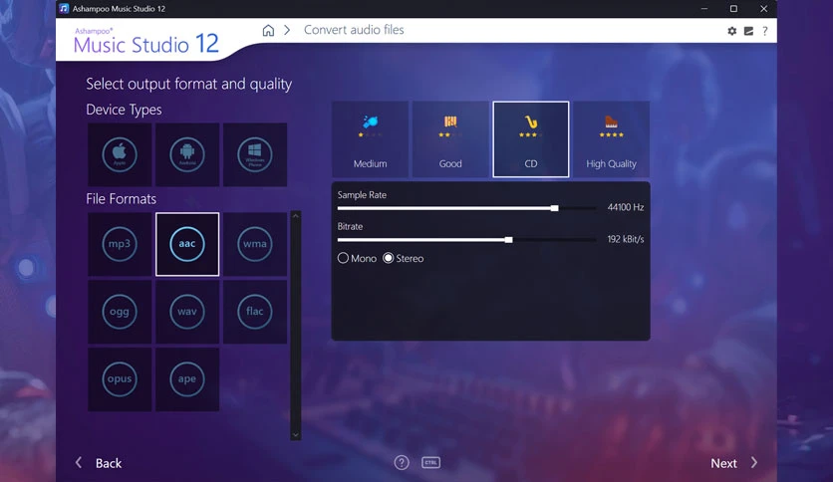Open settings gear icon

point(732,31)
